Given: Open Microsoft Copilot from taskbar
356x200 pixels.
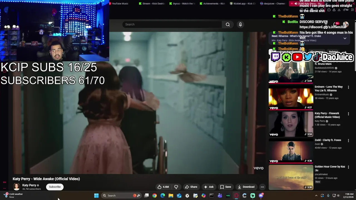Looking at the screenshot, I should coord(204,196).
